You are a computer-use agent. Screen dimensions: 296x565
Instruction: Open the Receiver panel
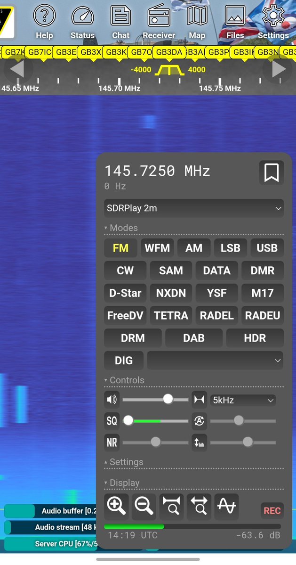pyautogui.click(x=159, y=22)
